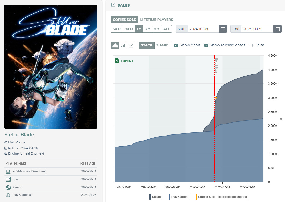This screenshot has height=202, width=285.
Task: Select the 1 Y time range
Action: (139, 29)
